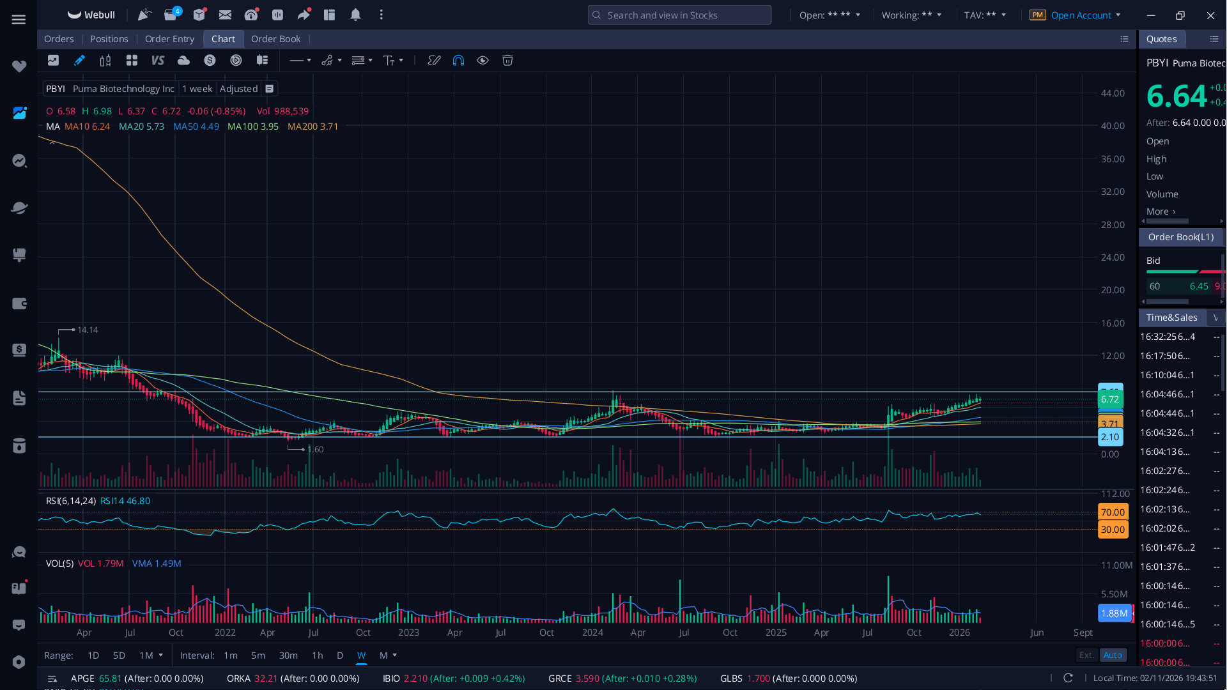
Task: Click More in Quotes panel
Action: point(1161,211)
